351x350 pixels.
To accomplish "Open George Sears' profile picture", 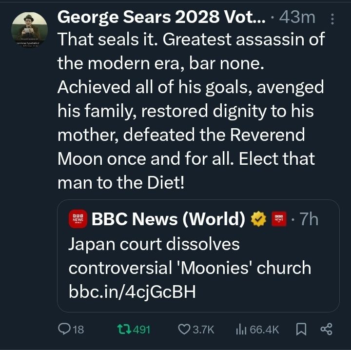I will (x=29, y=30).
